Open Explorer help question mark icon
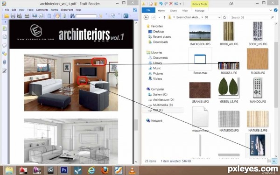The height and width of the screenshot is (175, 280). 276,10
